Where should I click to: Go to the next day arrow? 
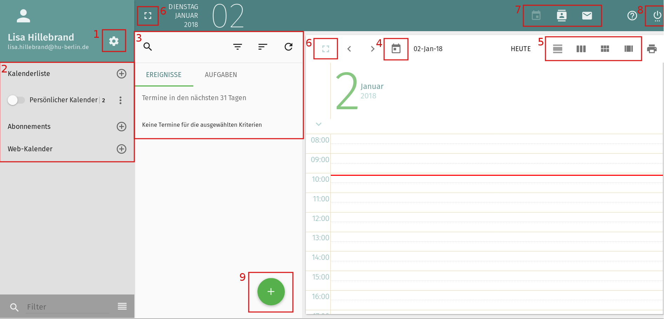coord(373,49)
